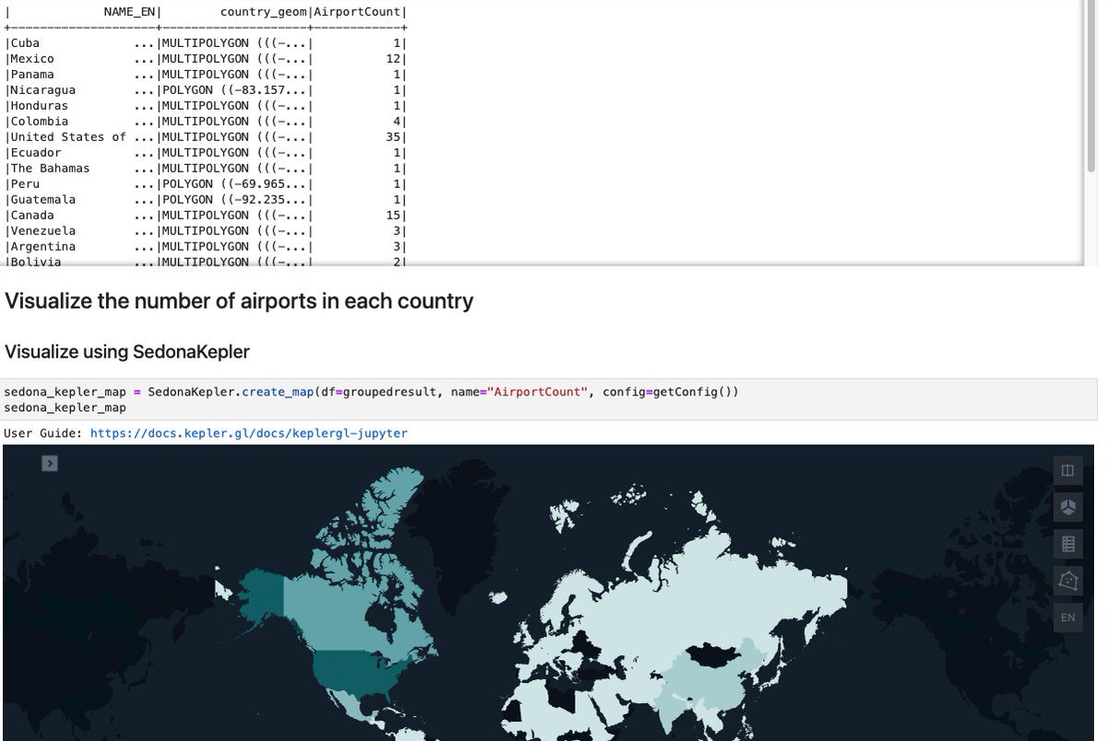Click into the sedona_kepler_map code cell
The height and width of the screenshot is (741, 1107).
(550, 399)
